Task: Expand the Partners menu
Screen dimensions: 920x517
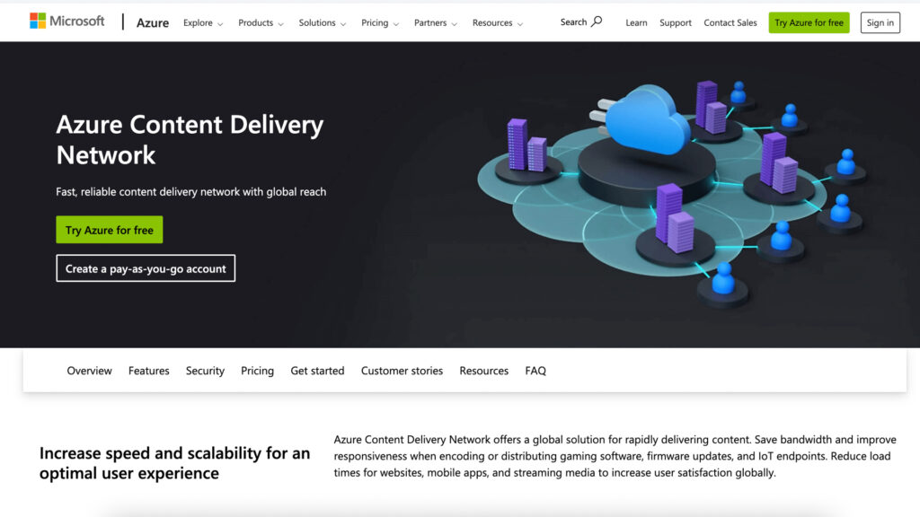Action: 436,22
